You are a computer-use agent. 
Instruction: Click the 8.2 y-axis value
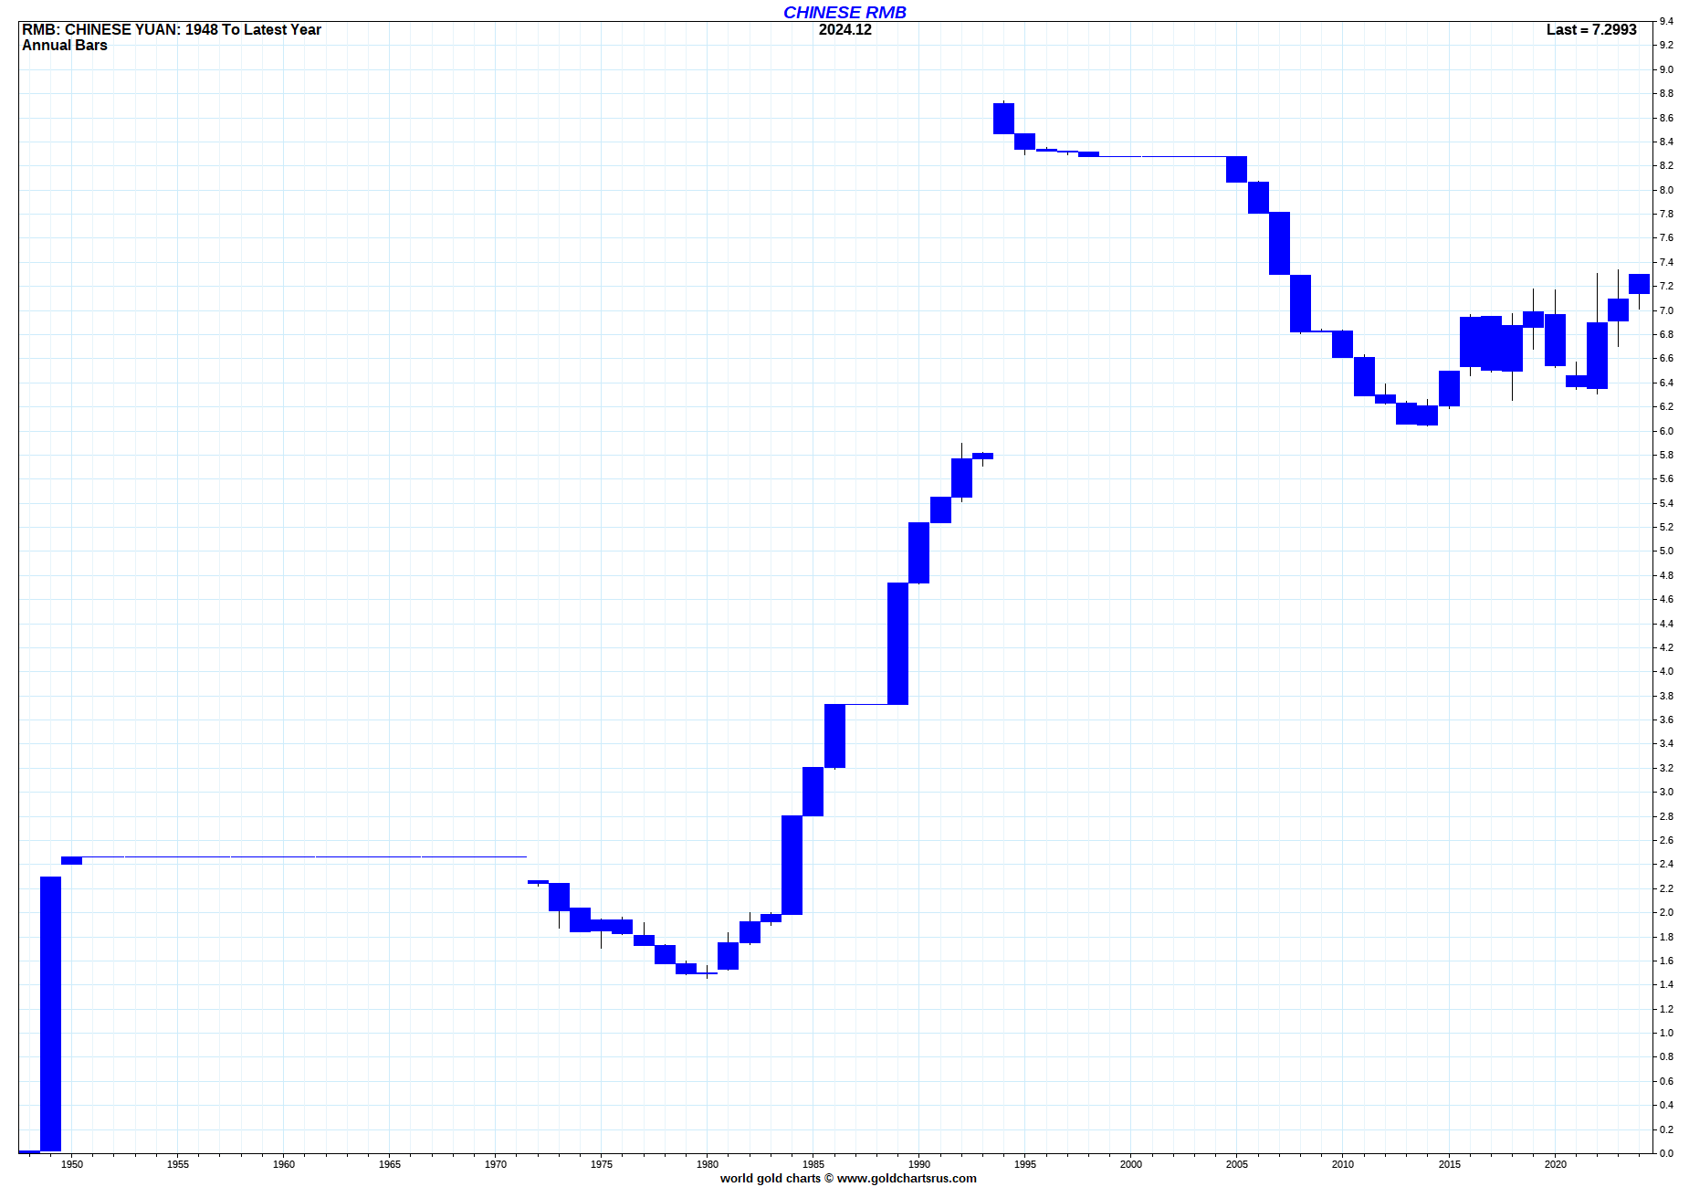click(1667, 165)
